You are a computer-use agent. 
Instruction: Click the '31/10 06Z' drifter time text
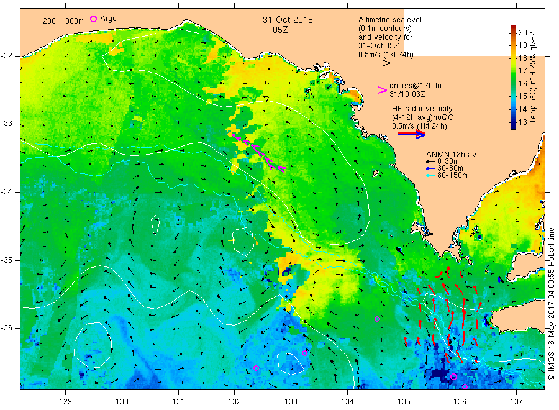point(407,94)
